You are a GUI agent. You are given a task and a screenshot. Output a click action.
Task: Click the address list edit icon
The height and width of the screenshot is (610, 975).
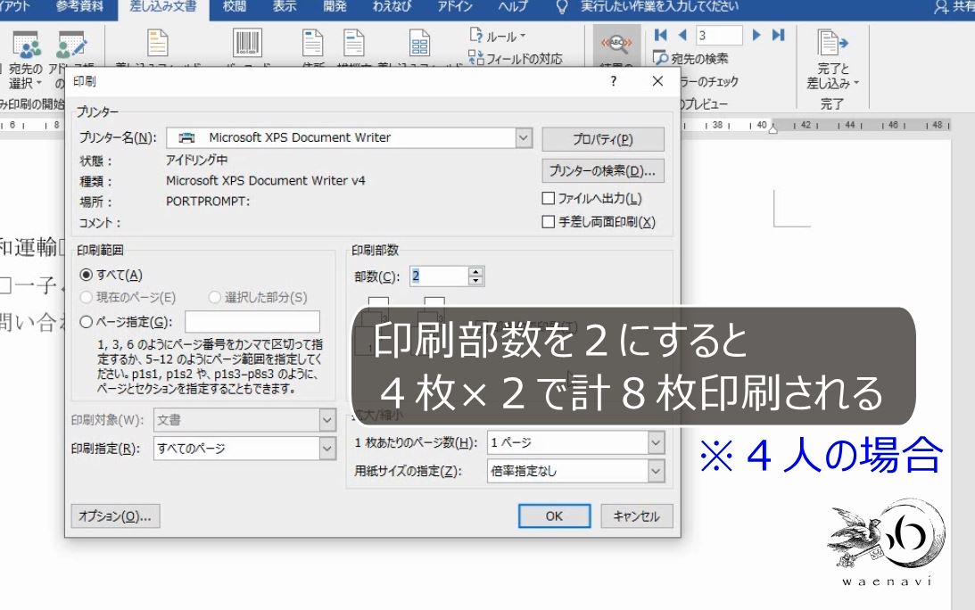click(70, 45)
